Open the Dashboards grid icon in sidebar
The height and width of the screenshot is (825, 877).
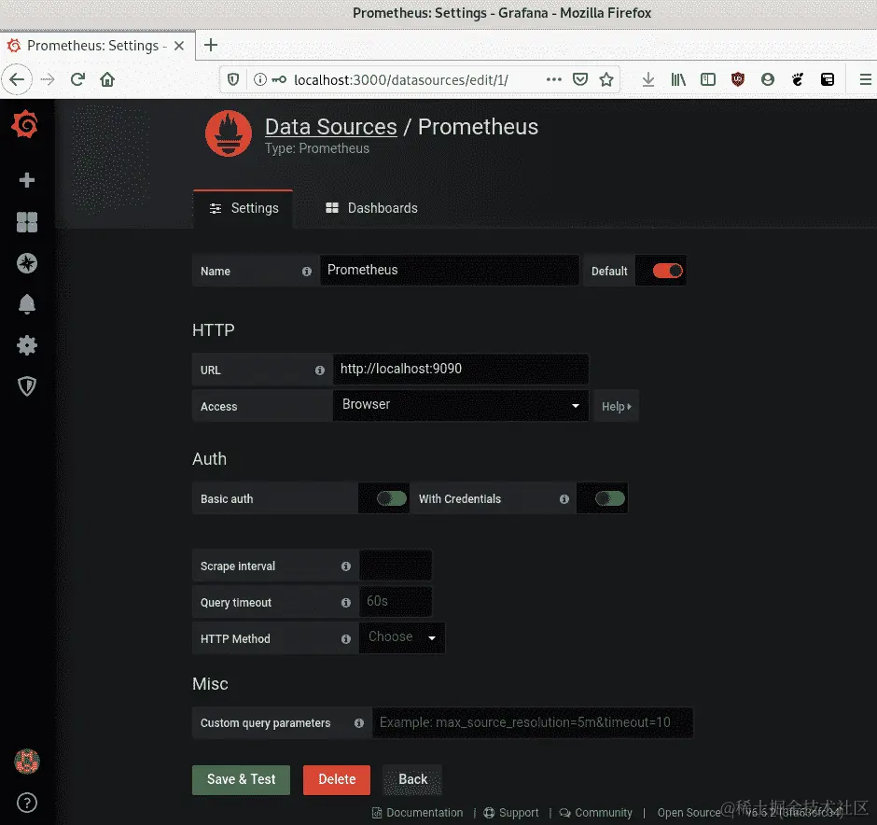coord(27,222)
